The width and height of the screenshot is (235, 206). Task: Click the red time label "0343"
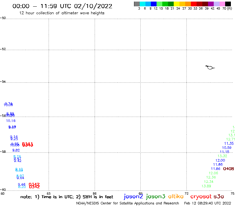tap(27, 145)
